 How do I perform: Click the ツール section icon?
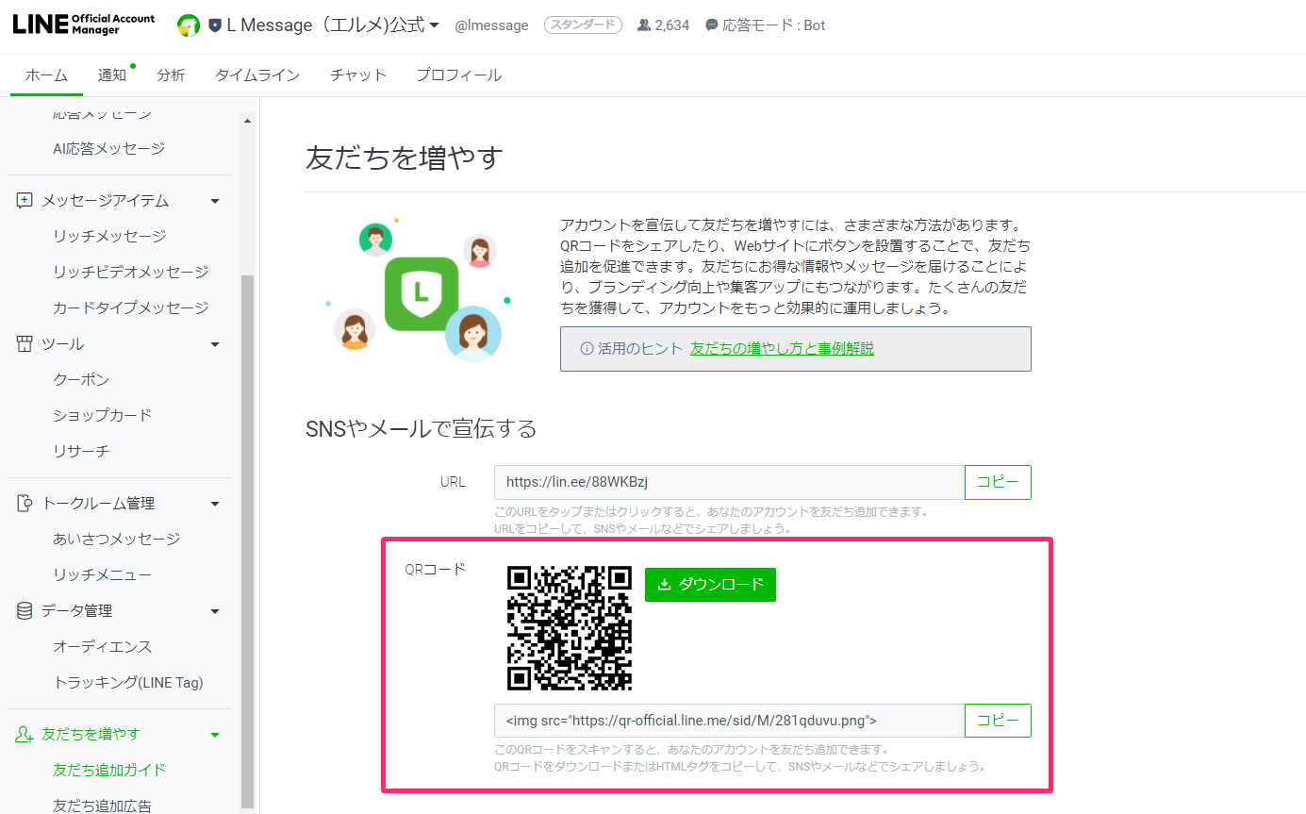point(25,344)
